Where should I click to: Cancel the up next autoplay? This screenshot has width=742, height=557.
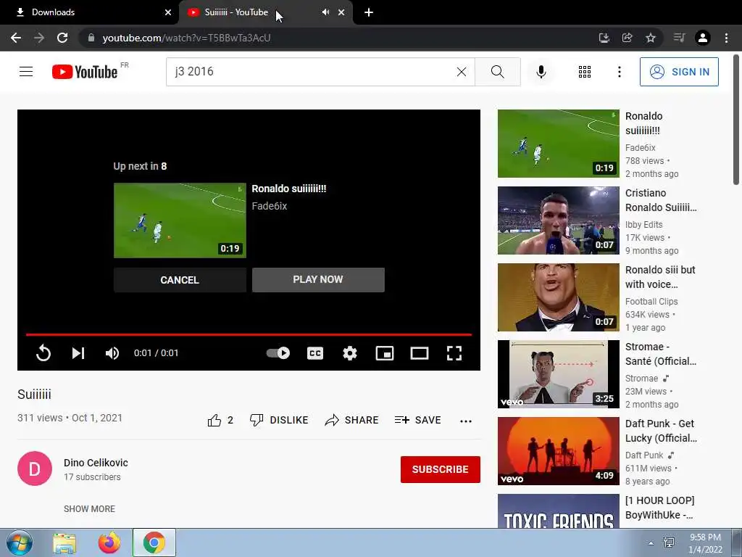tap(180, 280)
